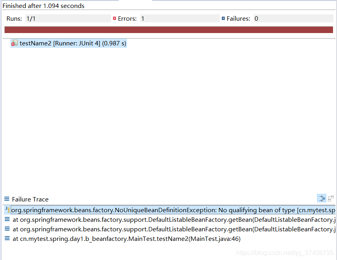Click the Failures count field showing 0
Viewport: 337px width, 260px height.
[293, 18]
